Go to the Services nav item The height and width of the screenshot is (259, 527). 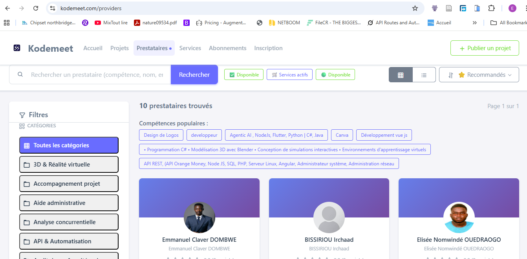[x=190, y=48]
